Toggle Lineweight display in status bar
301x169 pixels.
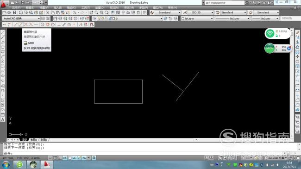pos(89,158)
